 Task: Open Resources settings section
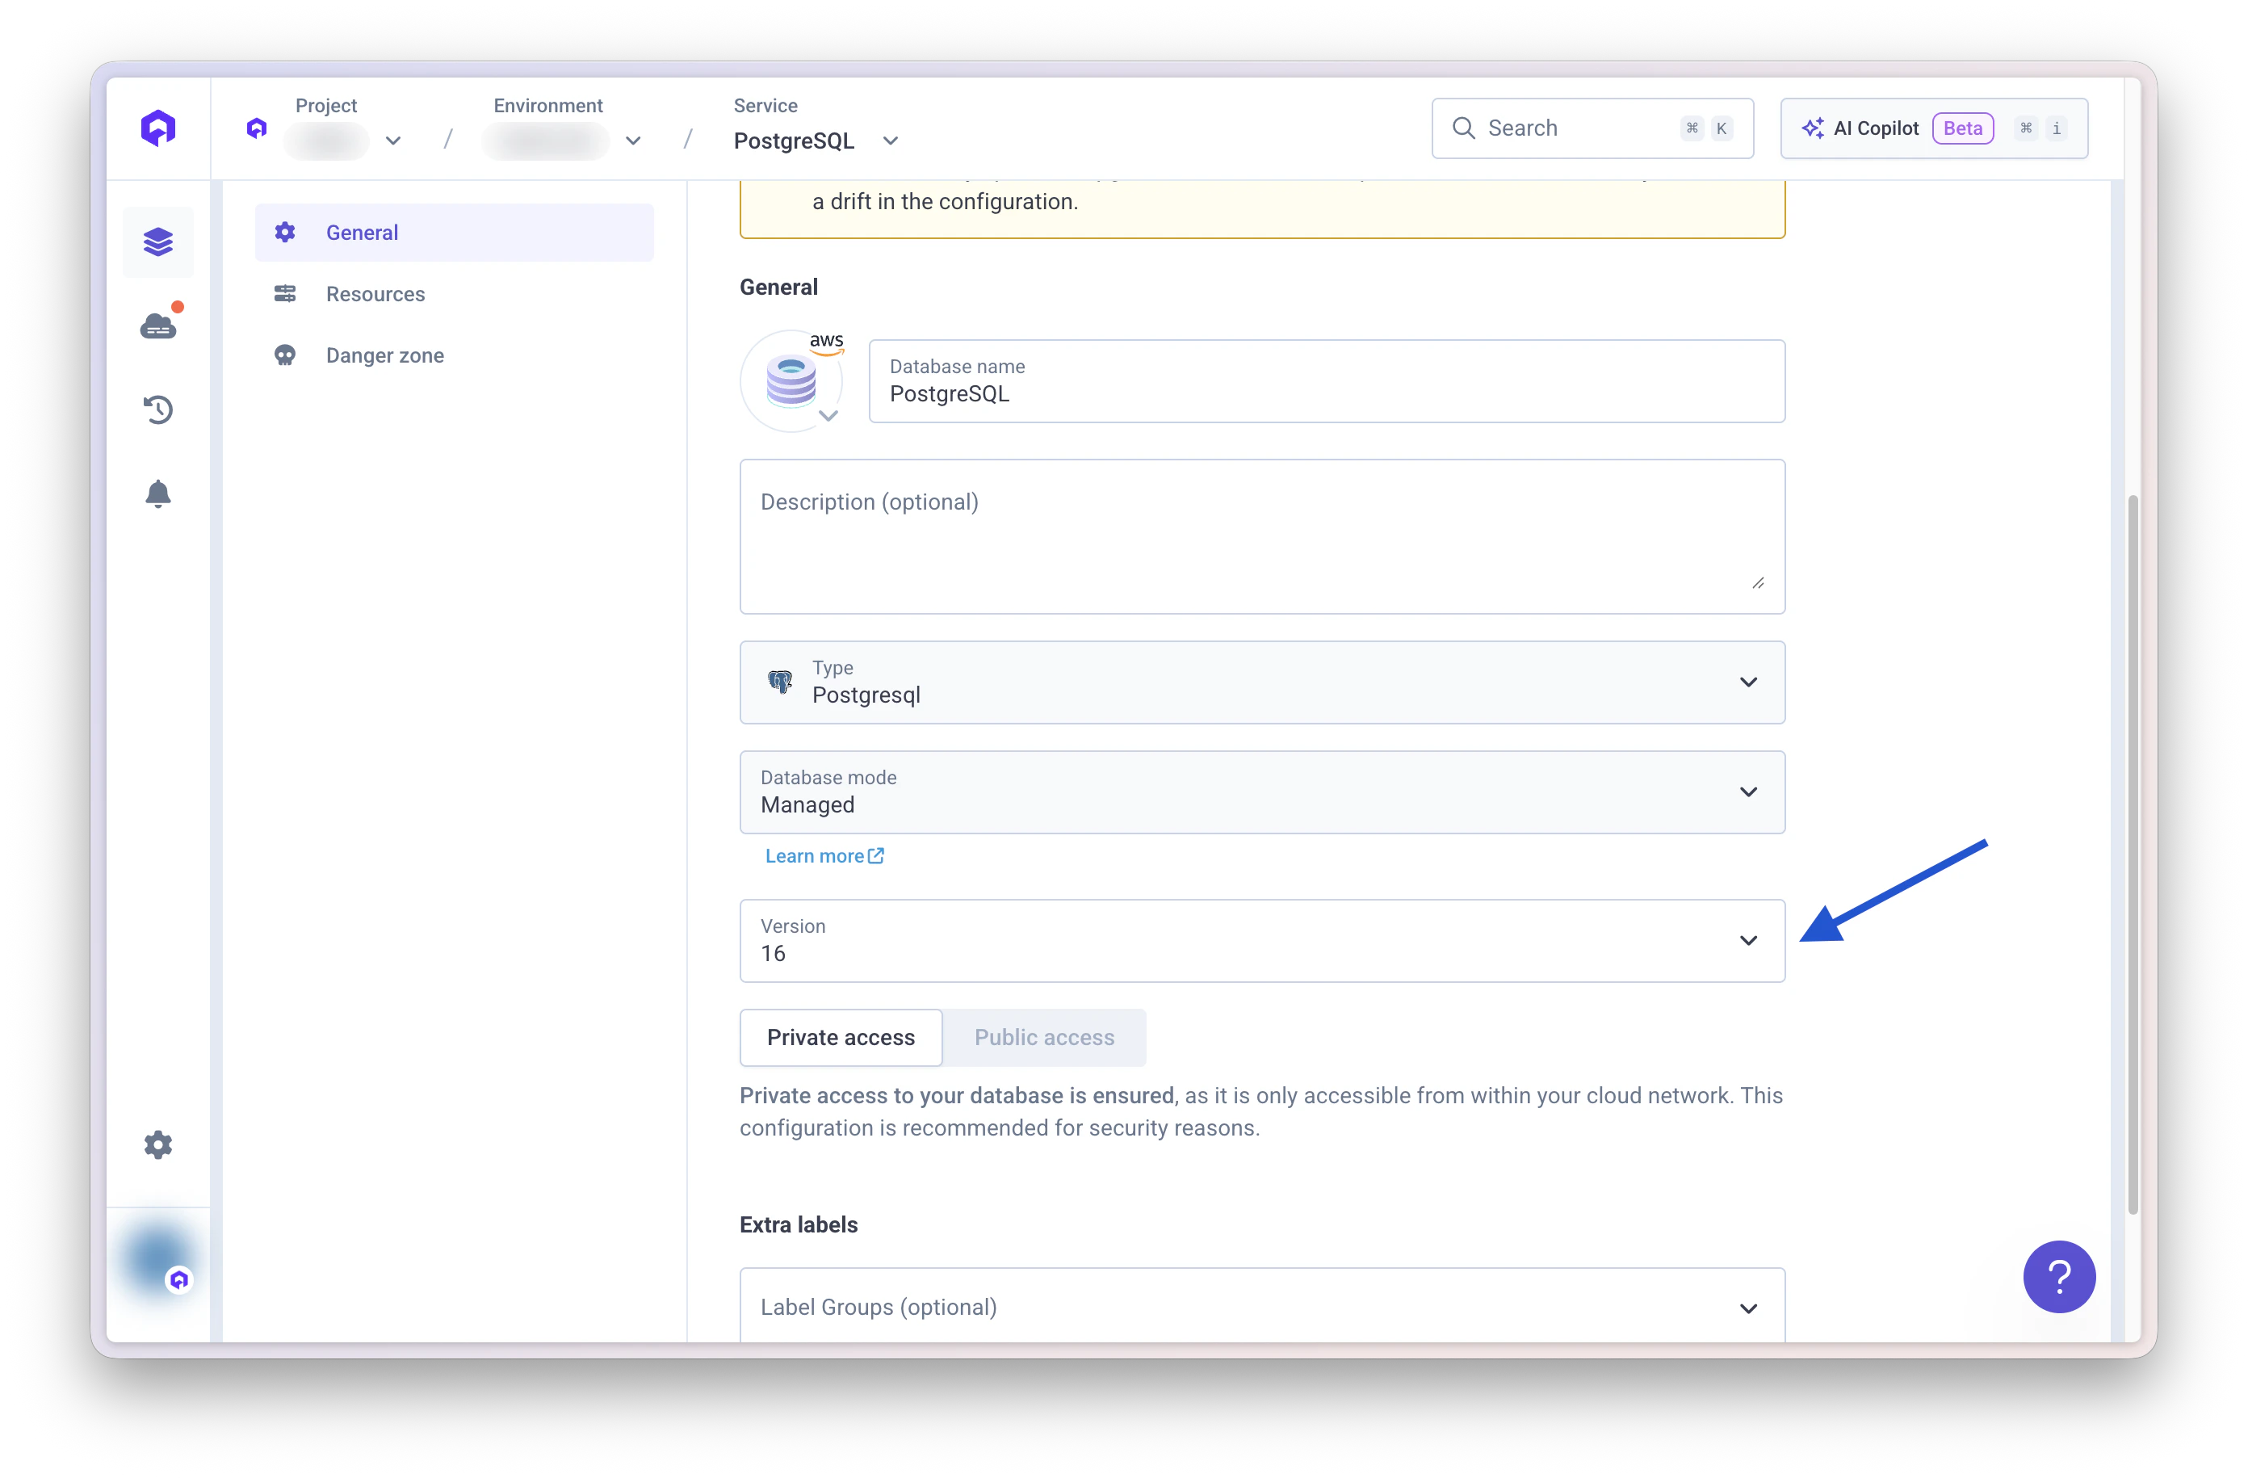375,294
